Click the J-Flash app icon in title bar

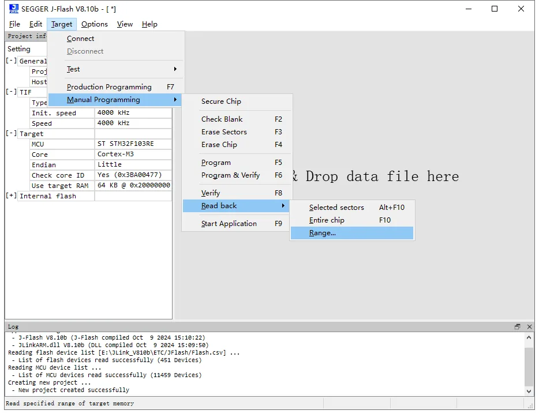(x=14, y=9)
